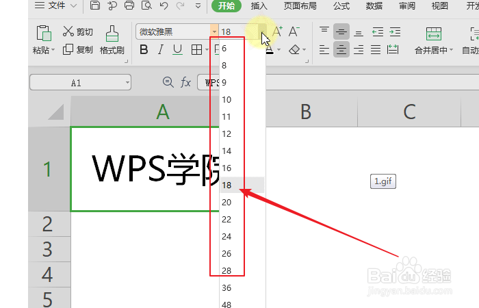Viewport: 479px width, 308px height.
Task: Click the select-all corner triangle
Action: tap(55, 112)
